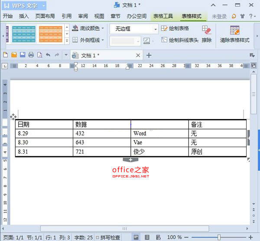Click the print icon in quick access toolbar
The image size is (260, 241).
(x=31, y=55)
